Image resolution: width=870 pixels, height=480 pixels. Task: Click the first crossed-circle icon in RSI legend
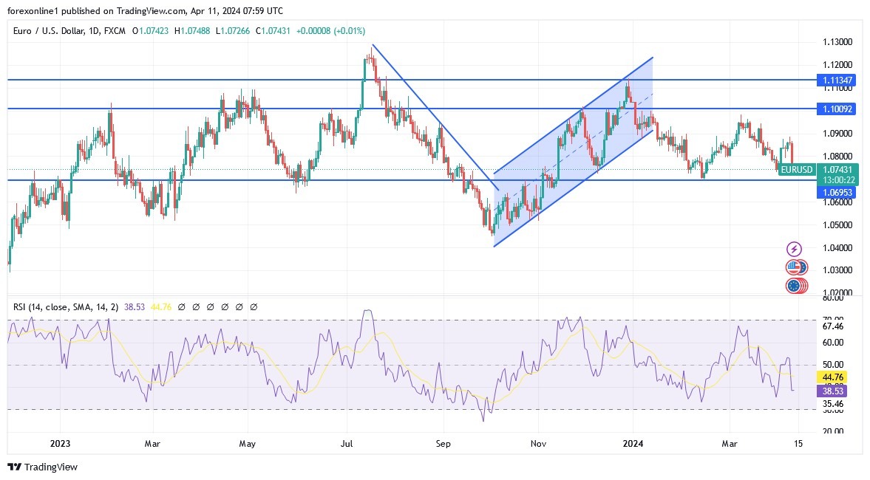pyautogui.click(x=182, y=306)
